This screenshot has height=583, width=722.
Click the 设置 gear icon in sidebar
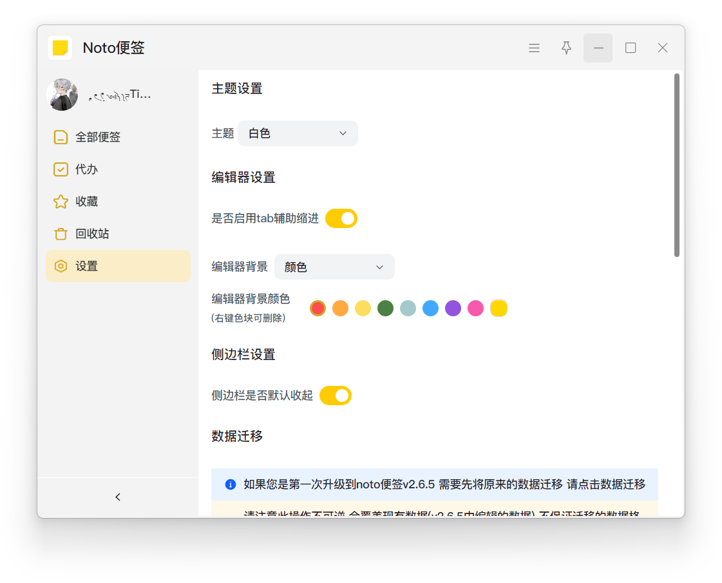click(x=61, y=266)
